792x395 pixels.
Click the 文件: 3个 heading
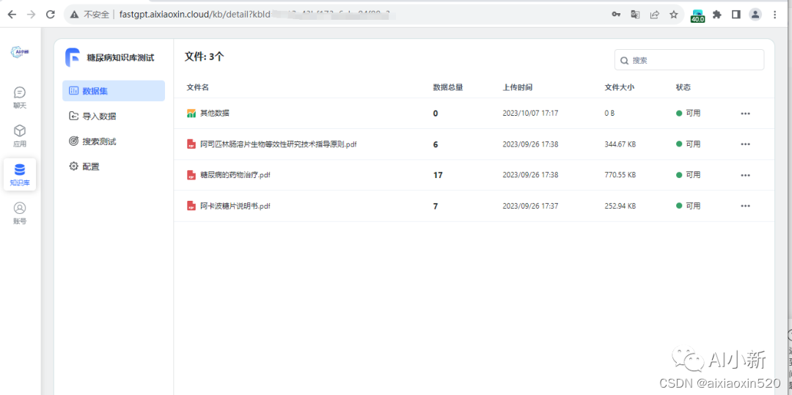pyautogui.click(x=204, y=56)
